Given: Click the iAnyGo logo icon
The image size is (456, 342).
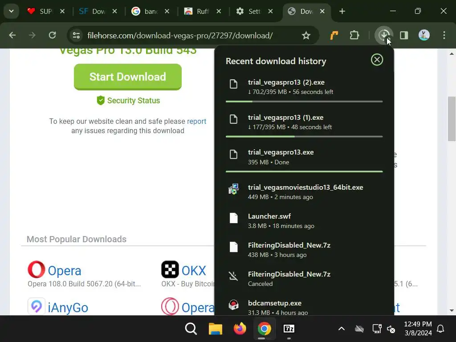Looking at the screenshot, I should 37,306.
